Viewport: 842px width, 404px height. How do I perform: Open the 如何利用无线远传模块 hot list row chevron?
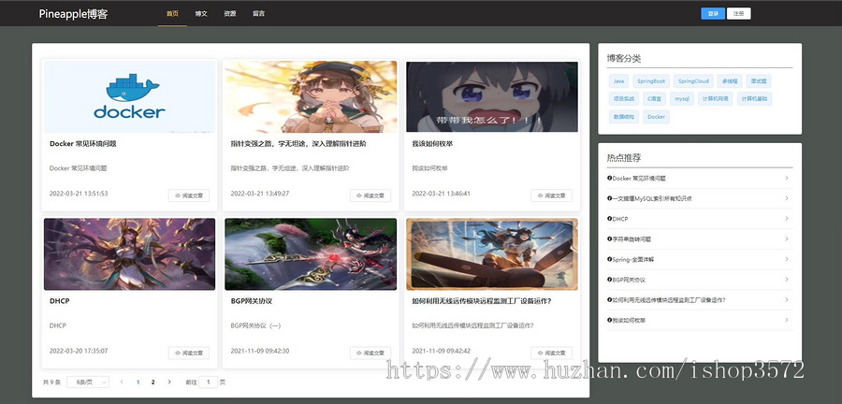click(786, 299)
